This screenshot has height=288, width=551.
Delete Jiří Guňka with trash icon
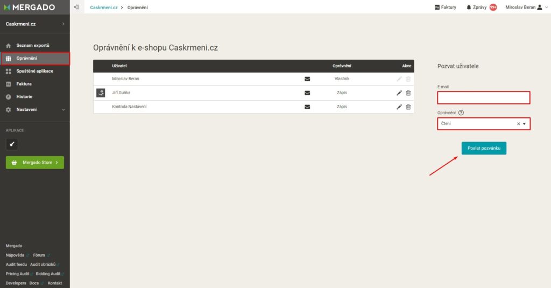(408, 93)
